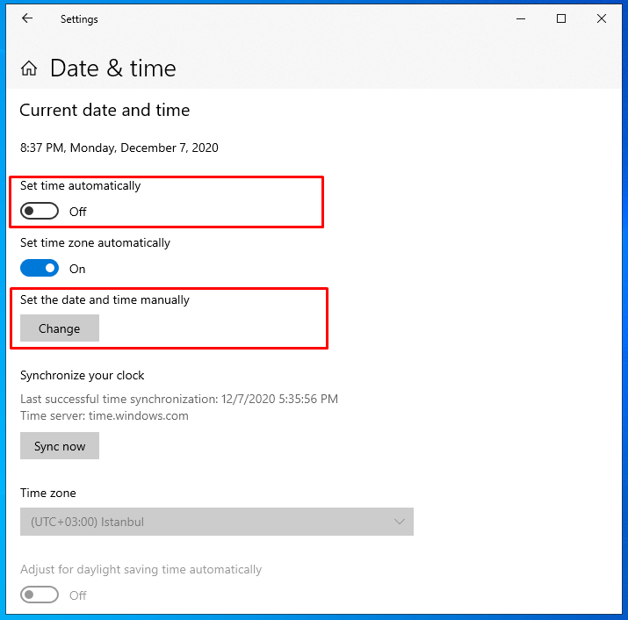The height and width of the screenshot is (620, 628).
Task: Click the Settings title text
Action: [79, 19]
